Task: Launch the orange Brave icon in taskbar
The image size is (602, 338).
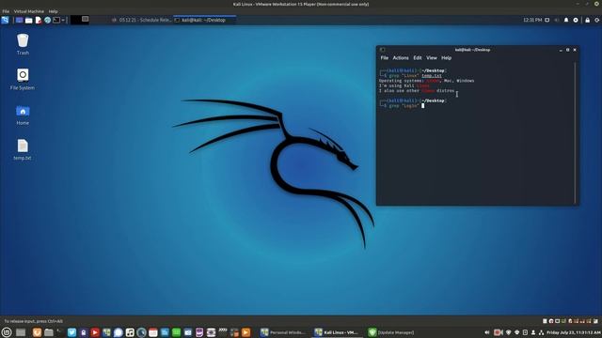Action: click(37, 332)
